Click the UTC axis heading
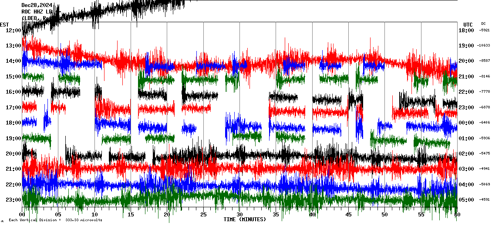 pos(468,24)
